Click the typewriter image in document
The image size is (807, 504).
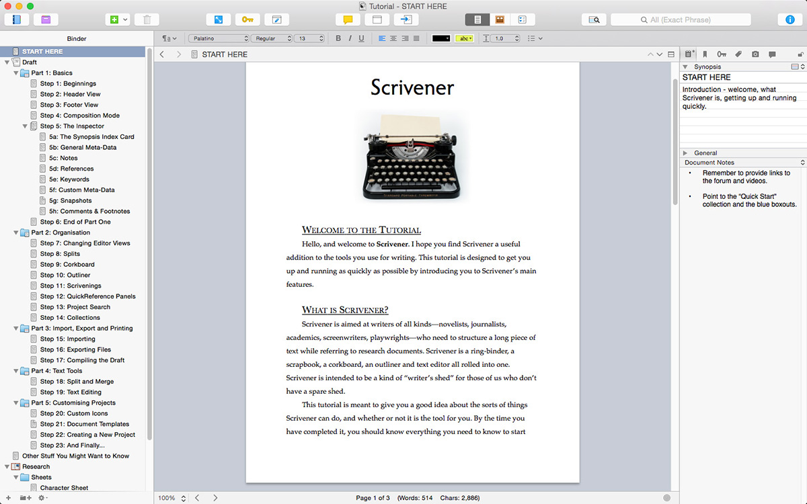(412, 156)
